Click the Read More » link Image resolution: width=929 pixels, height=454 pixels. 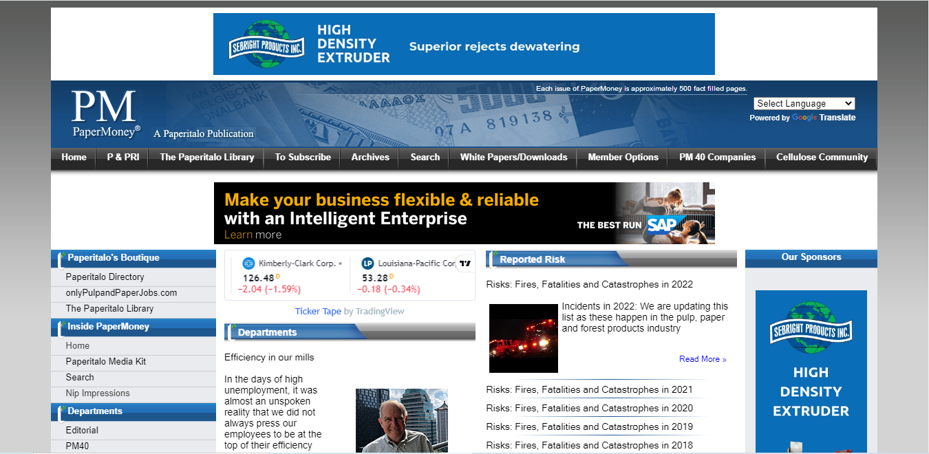click(703, 359)
